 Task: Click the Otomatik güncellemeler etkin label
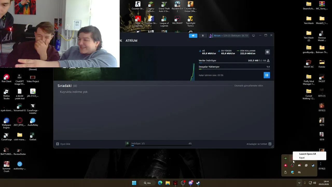248,86
